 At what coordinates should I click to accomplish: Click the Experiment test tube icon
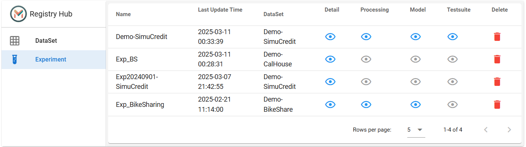15,59
